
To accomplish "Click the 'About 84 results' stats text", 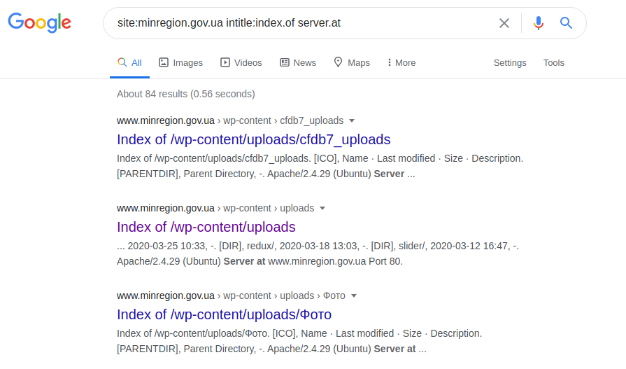I will click(x=185, y=94).
